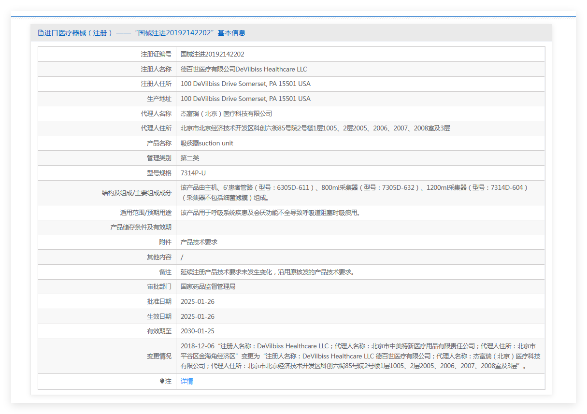Select agent address in 代理人住所 row
Screen dimensions: 587x414
315,128
